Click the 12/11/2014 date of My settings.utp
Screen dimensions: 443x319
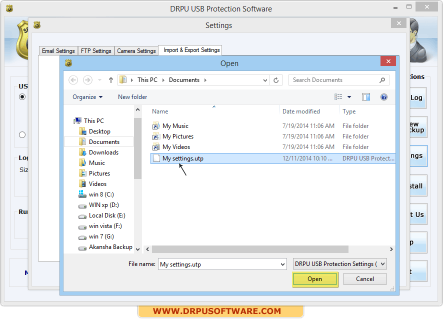[x=307, y=158]
